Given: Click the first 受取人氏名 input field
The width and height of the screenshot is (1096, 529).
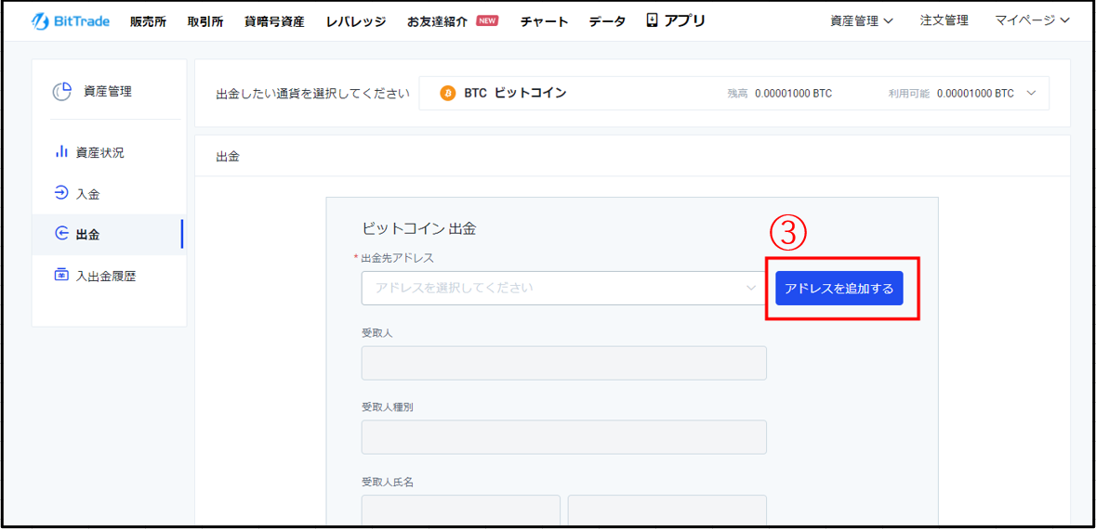Looking at the screenshot, I should pos(461,511).
